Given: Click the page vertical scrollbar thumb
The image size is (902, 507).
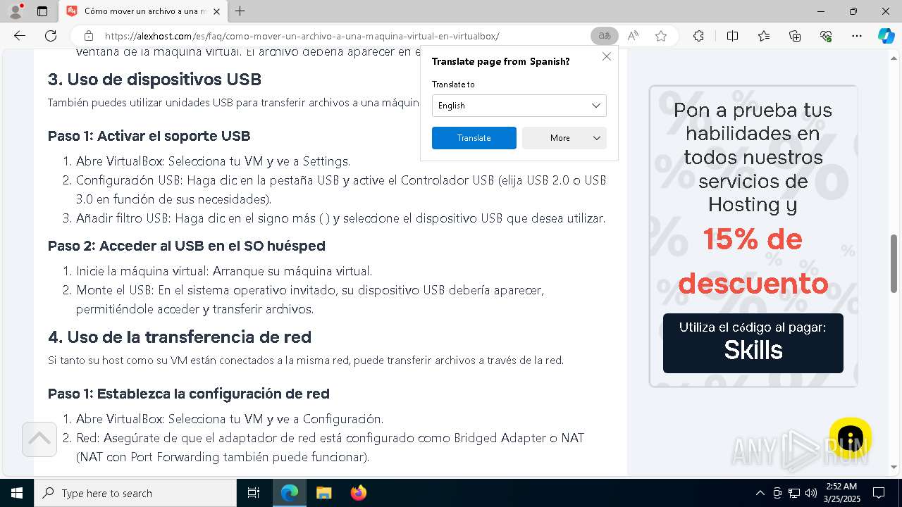Looking at the screenshot, I should pyautogui.click(x=894, y=263).
